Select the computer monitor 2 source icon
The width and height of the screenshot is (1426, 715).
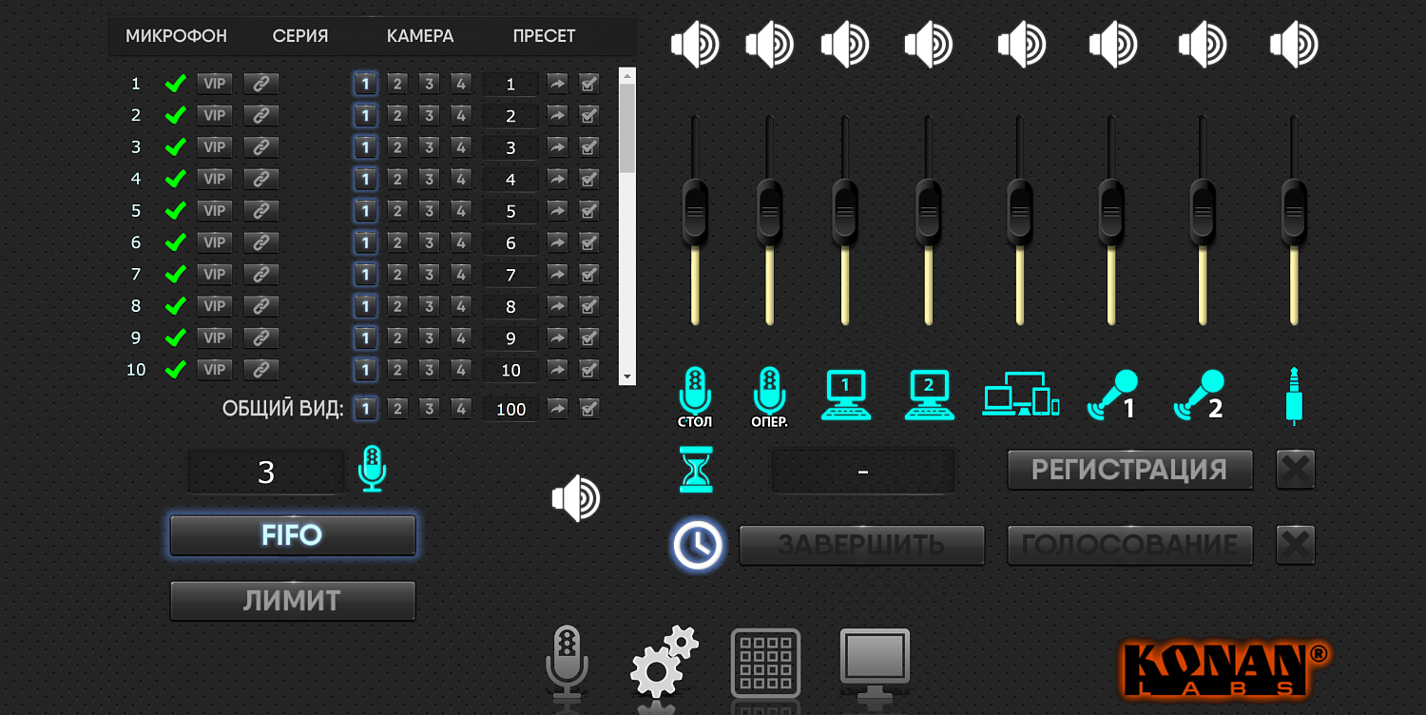pyautogui.click(x=929, y=394)
